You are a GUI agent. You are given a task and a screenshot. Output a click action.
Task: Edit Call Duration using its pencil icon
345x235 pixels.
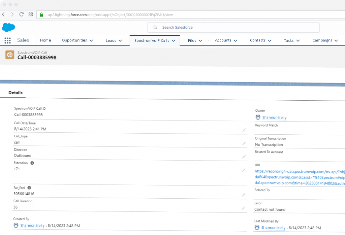(x=244, y=208)
